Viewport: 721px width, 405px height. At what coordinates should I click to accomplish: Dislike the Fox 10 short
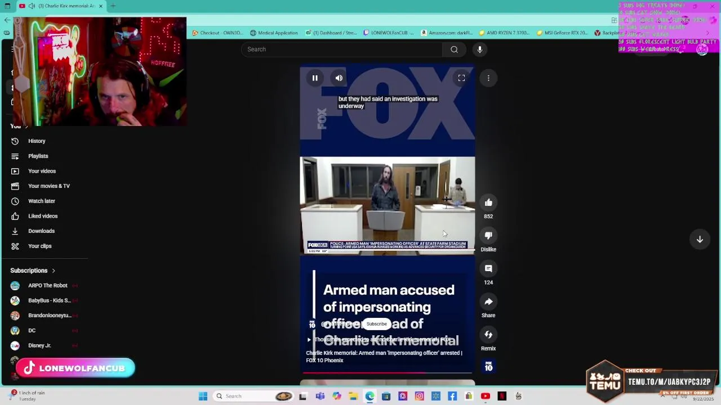pos(488,236)
